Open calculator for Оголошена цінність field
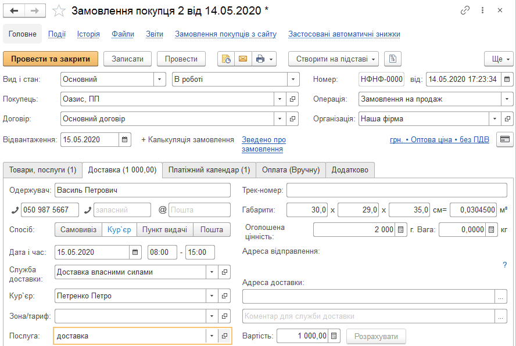 400,229
